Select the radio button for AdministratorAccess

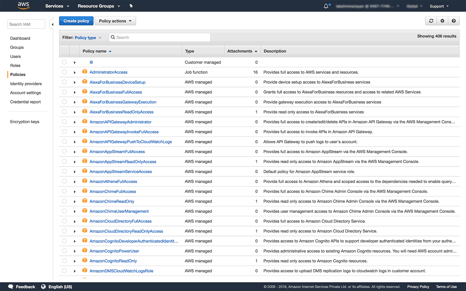[64, 72]
